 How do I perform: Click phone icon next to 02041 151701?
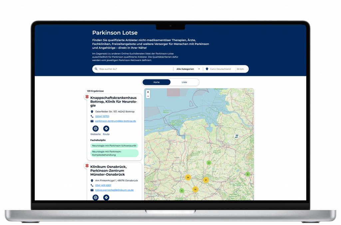(92, 116)
